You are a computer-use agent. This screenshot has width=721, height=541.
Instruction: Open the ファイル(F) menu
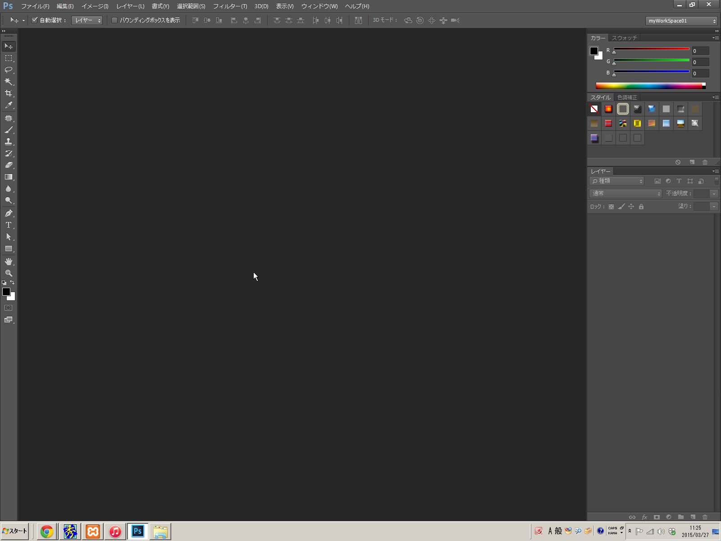click(x=35, y=6)
